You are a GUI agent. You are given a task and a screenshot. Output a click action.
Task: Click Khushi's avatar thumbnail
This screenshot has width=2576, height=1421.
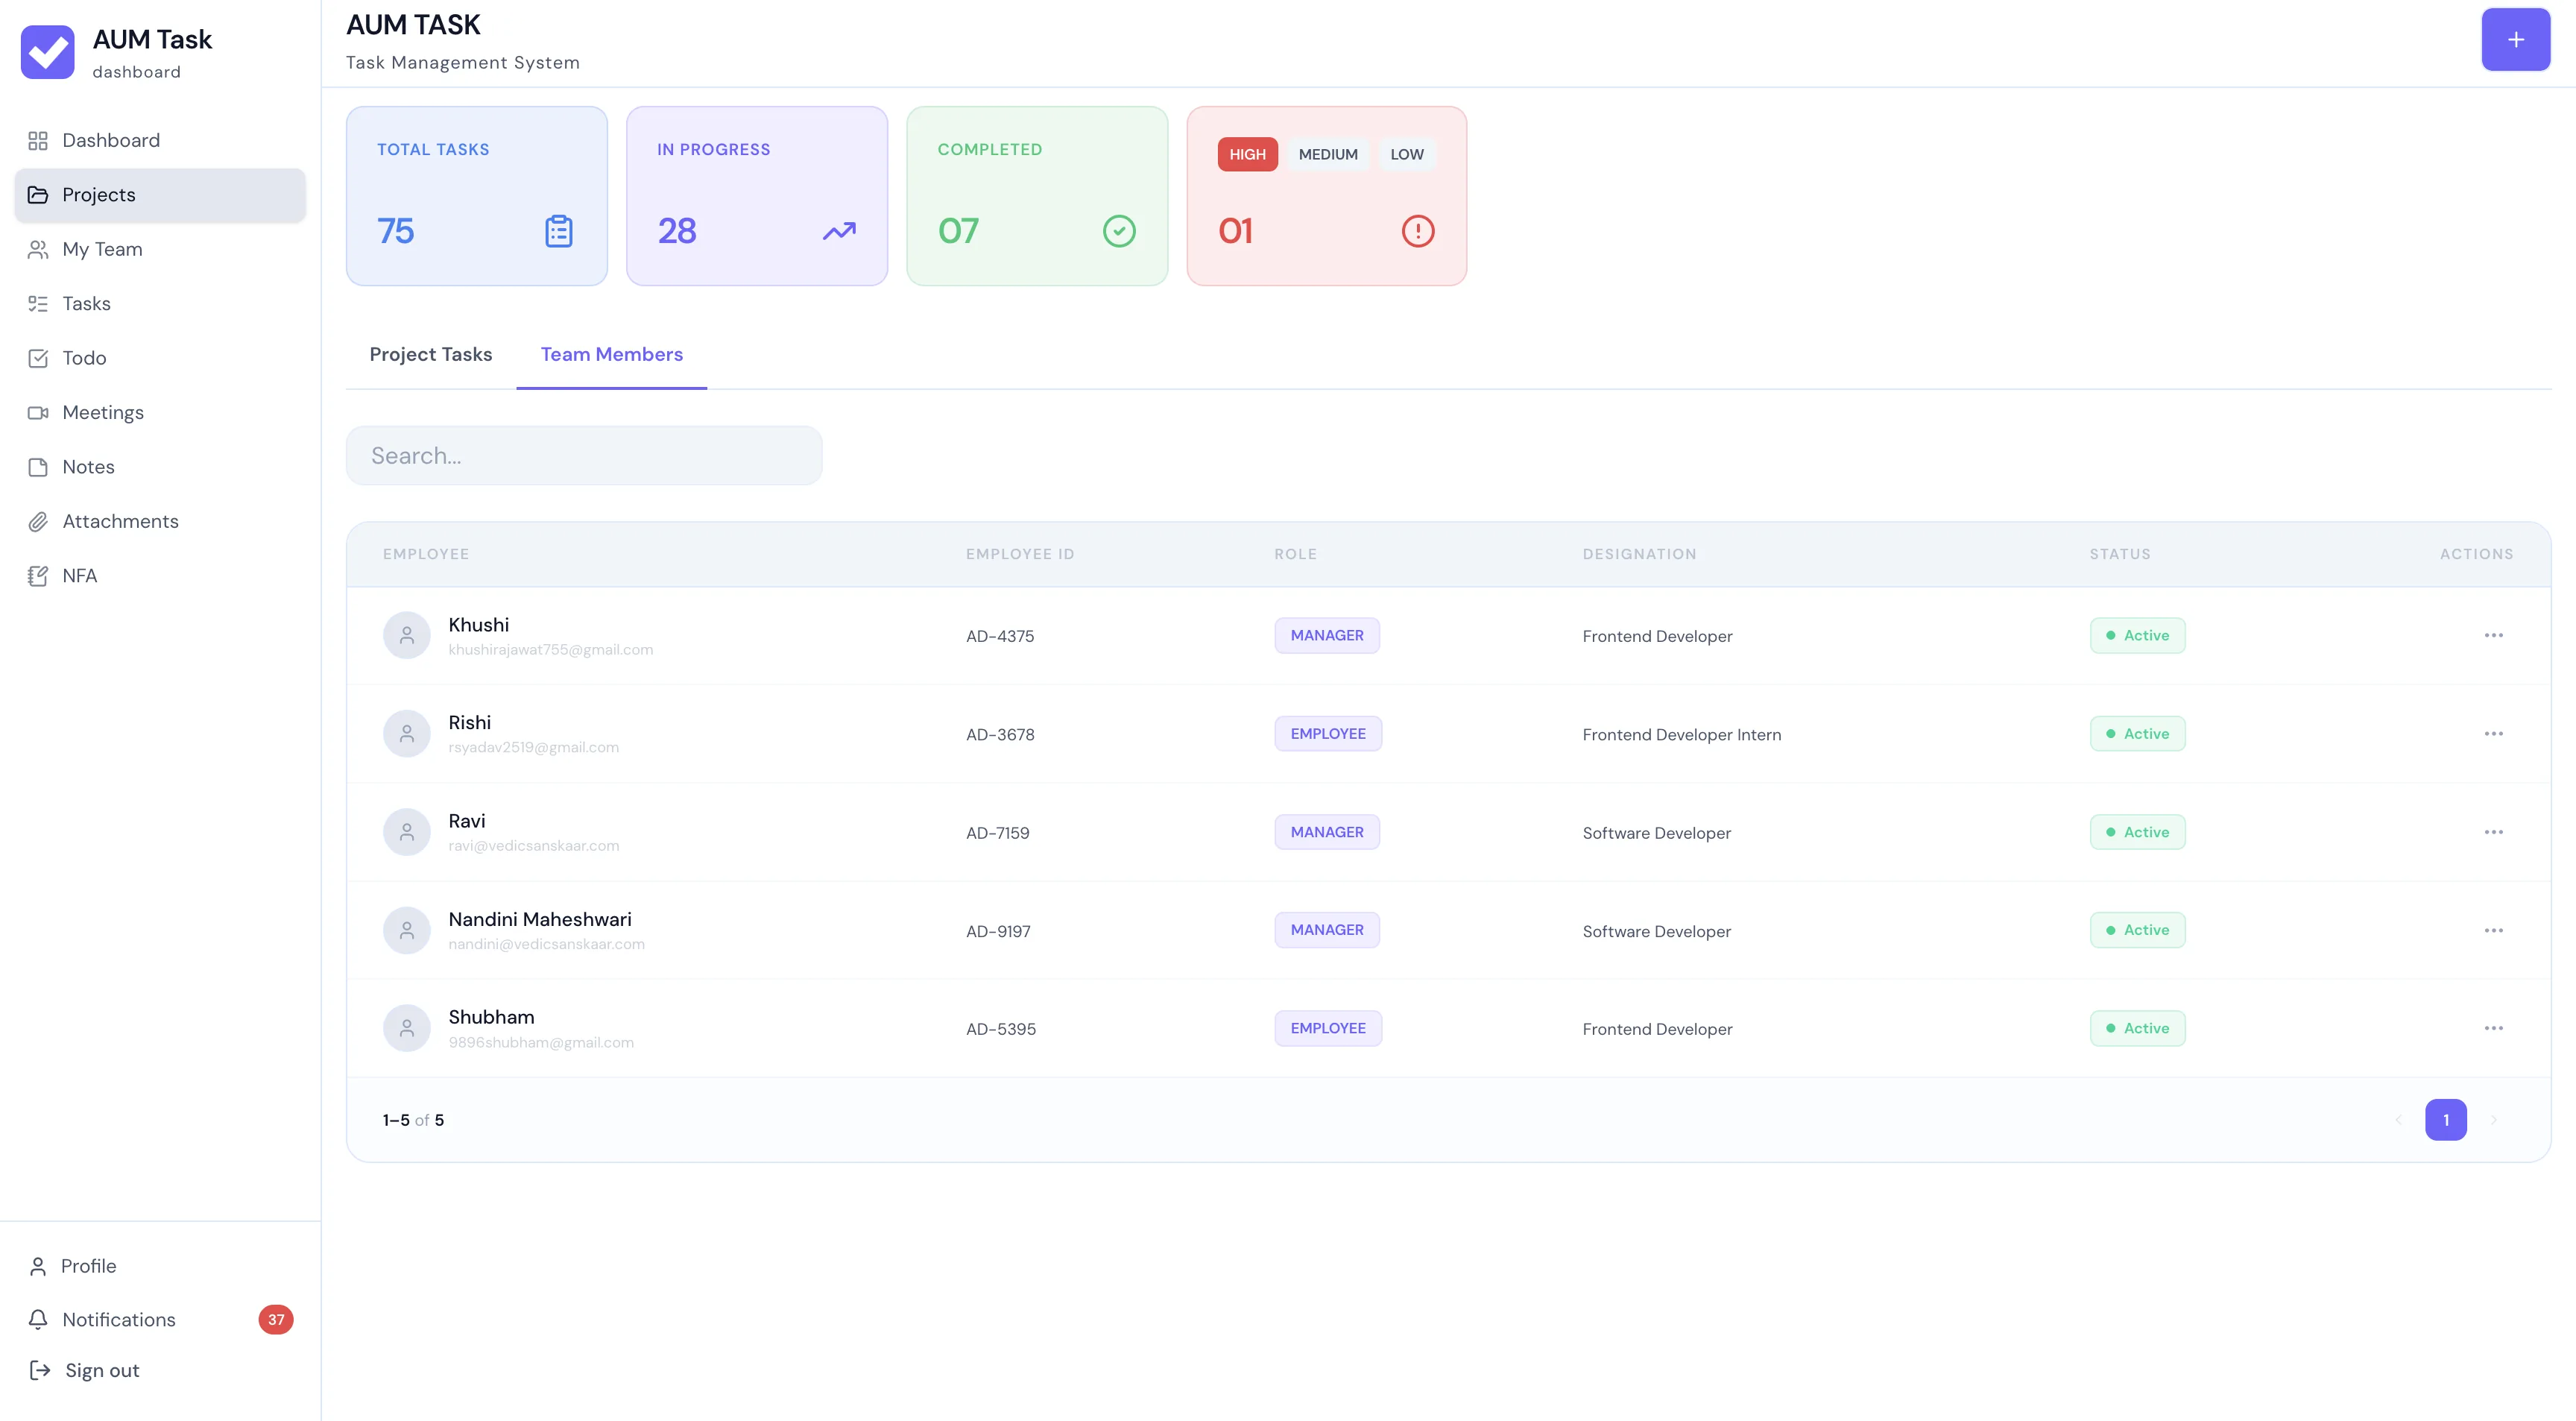407,636
